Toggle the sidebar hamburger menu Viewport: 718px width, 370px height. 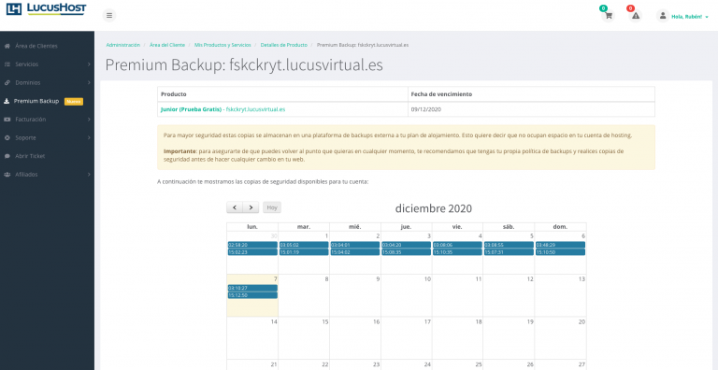(x=109, y=16)
